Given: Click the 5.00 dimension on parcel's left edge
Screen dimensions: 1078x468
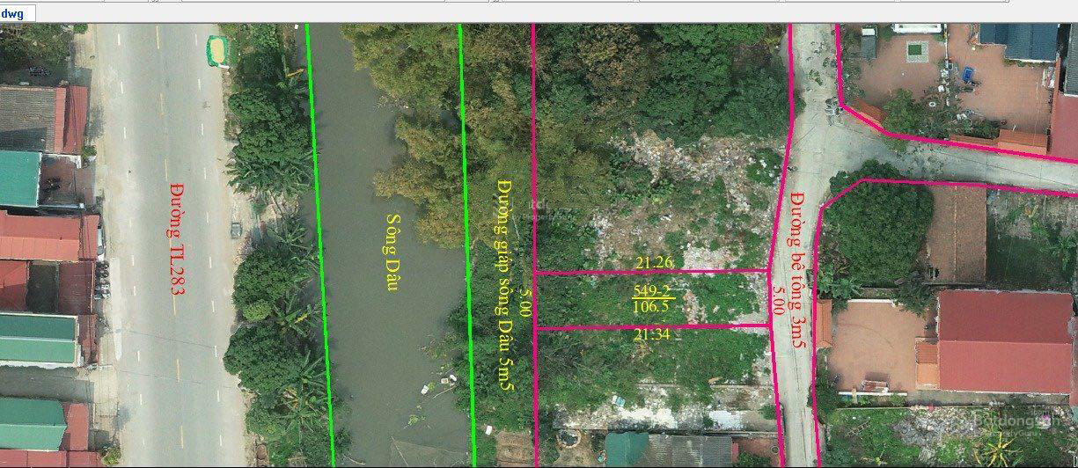Looking at the screenshot, I should 526,303.
